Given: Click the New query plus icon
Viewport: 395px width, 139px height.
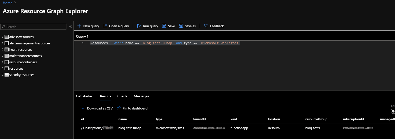Looking at the screenshot, I should point(79,26).
